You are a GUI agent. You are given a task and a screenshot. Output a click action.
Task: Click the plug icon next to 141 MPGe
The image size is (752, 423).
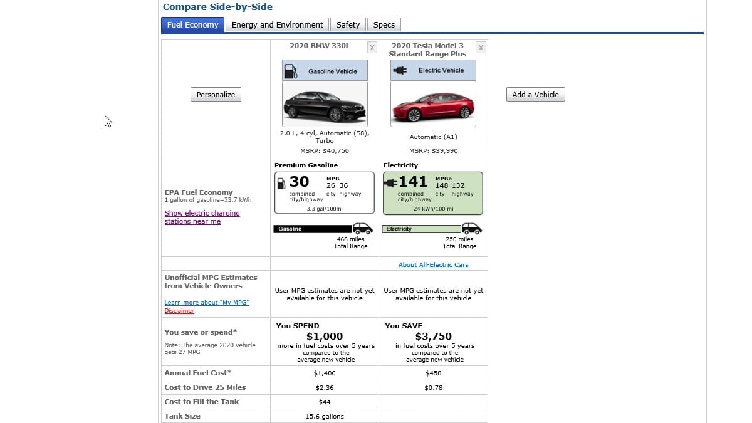click(391, 183)
